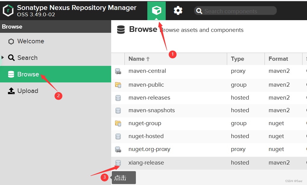Click the hosted icon for maven-releases
Viewport: 307px width, 185px height.
118,98
